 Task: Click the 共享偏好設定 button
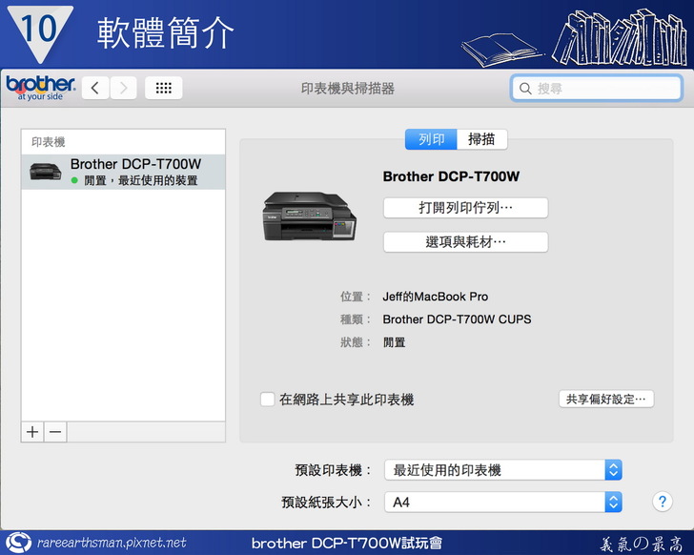click(605, 400)
